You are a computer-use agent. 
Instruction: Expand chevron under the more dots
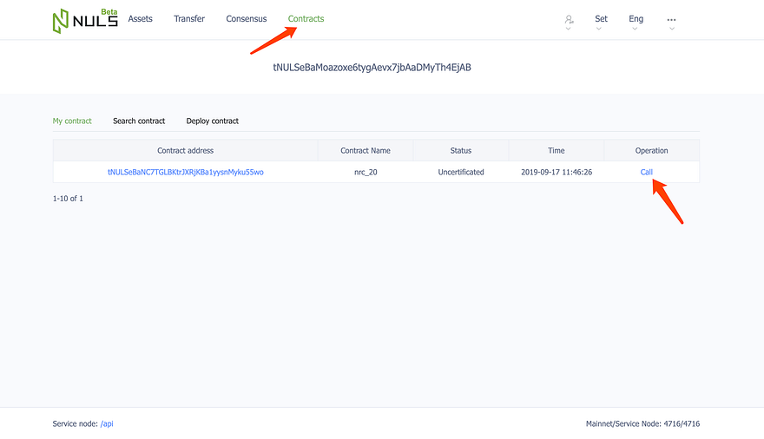pyautogui.click(x=671, y=29)
